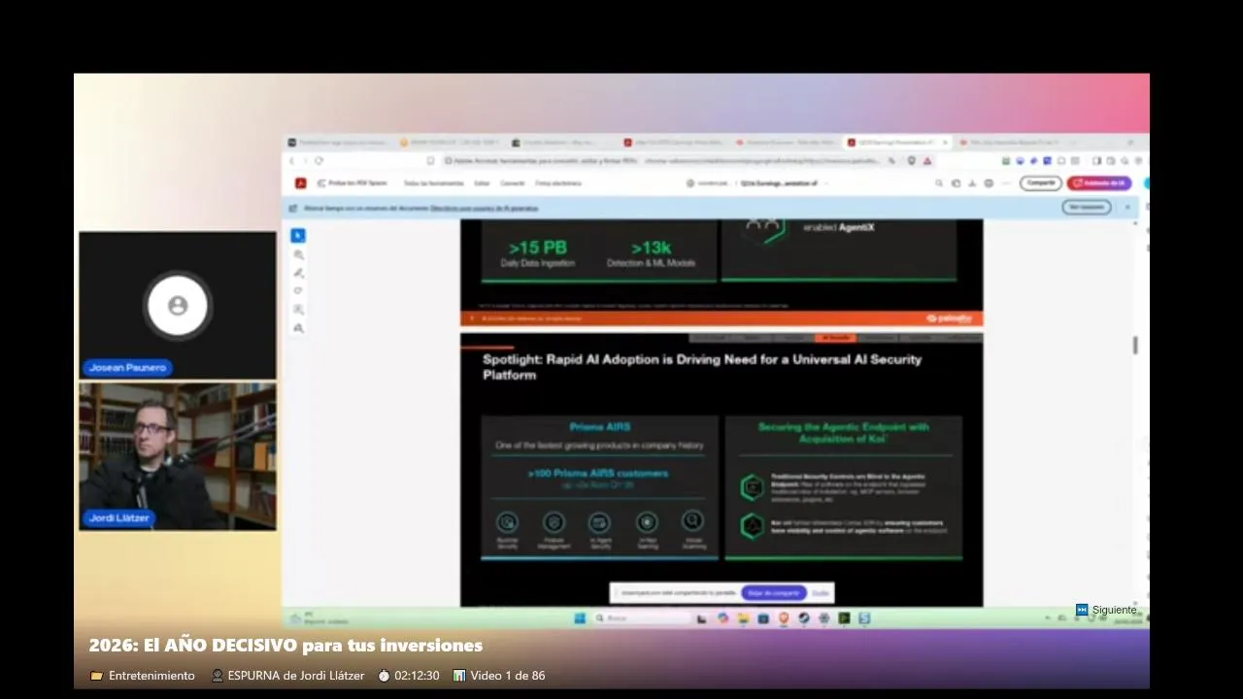The height and width of the screenshot is (699, 1243).
Task: Select the arrow selection tool in Acrobat sidebar
Action: point(298,235)
